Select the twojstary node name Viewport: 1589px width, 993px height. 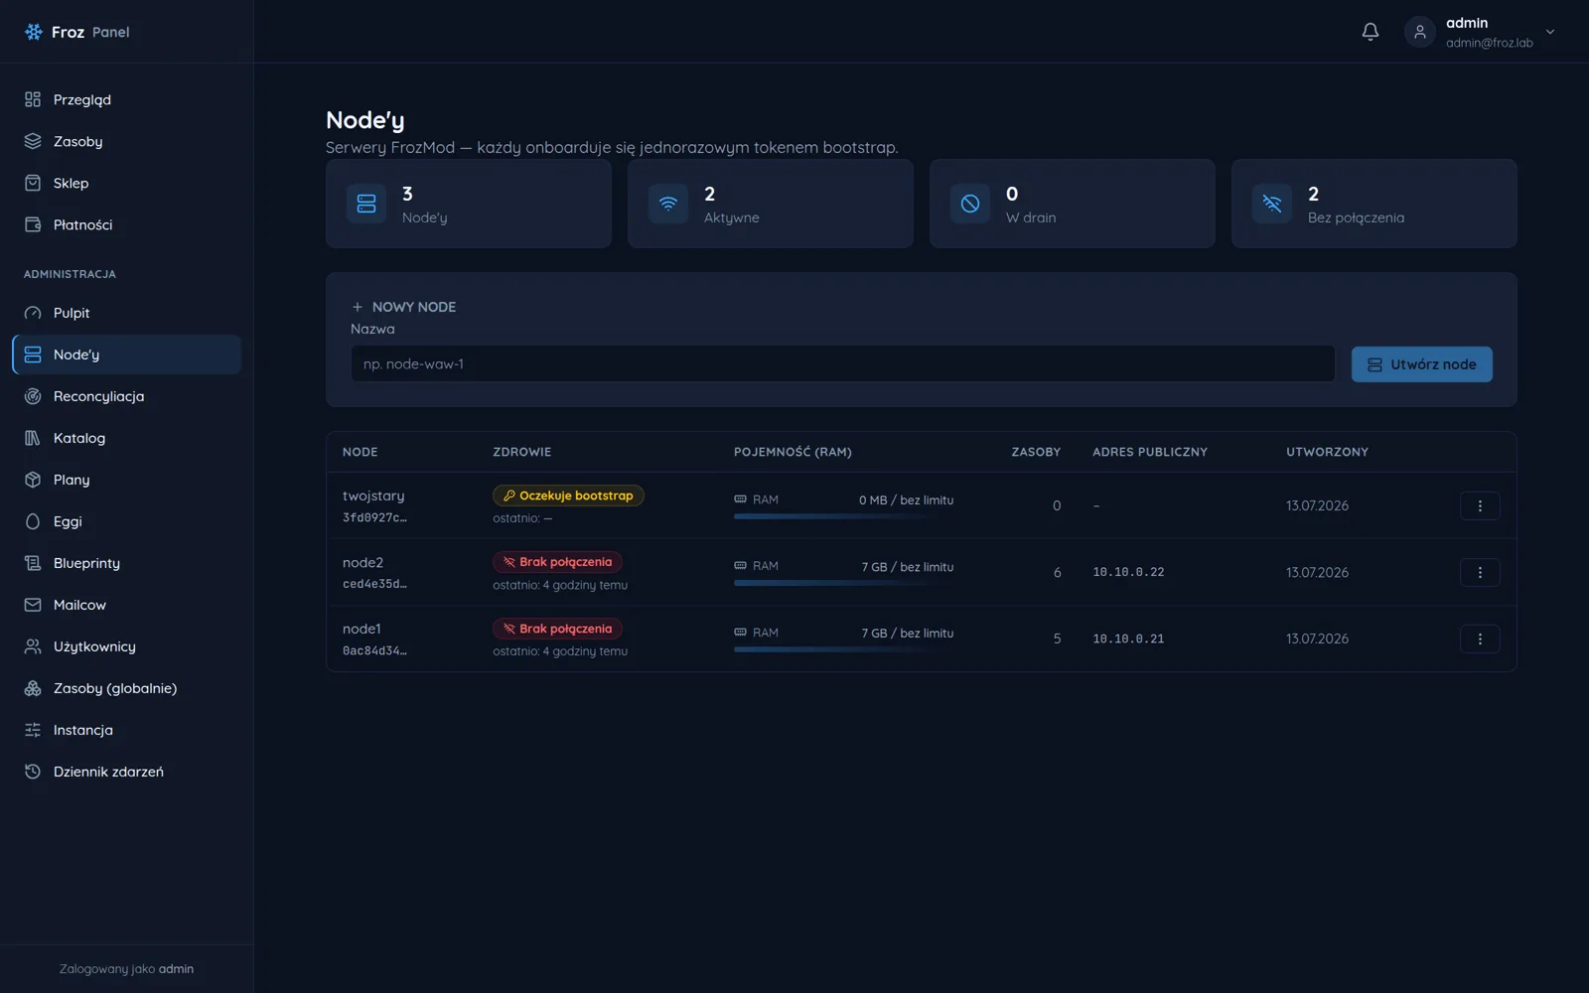(373, 496)
